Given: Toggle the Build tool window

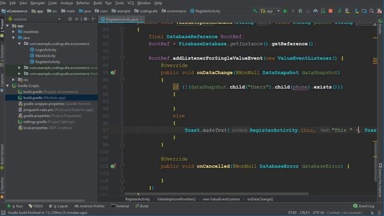Looking at the screenshot, I should click(142, 206).
